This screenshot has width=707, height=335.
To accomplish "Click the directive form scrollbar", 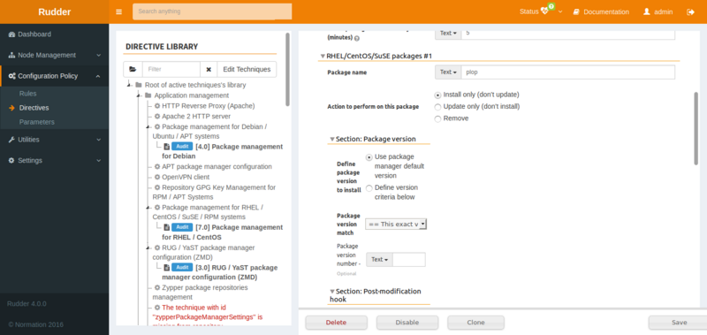I will tap(696, 128).
